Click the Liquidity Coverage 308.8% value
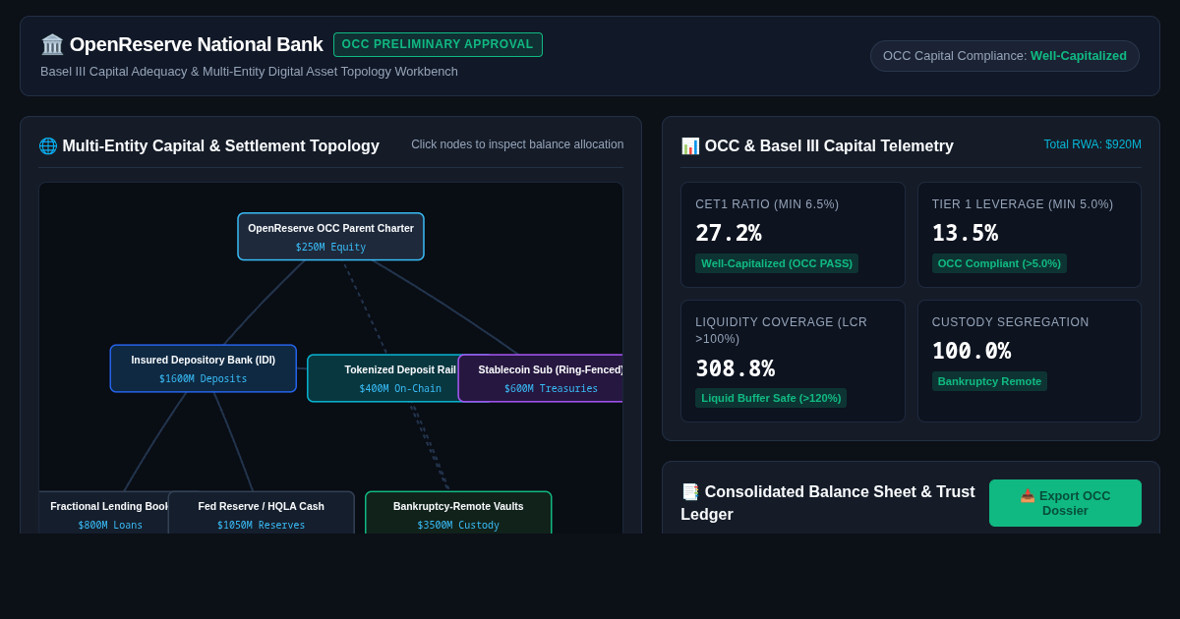1180x619 pixels. point(736,368)
